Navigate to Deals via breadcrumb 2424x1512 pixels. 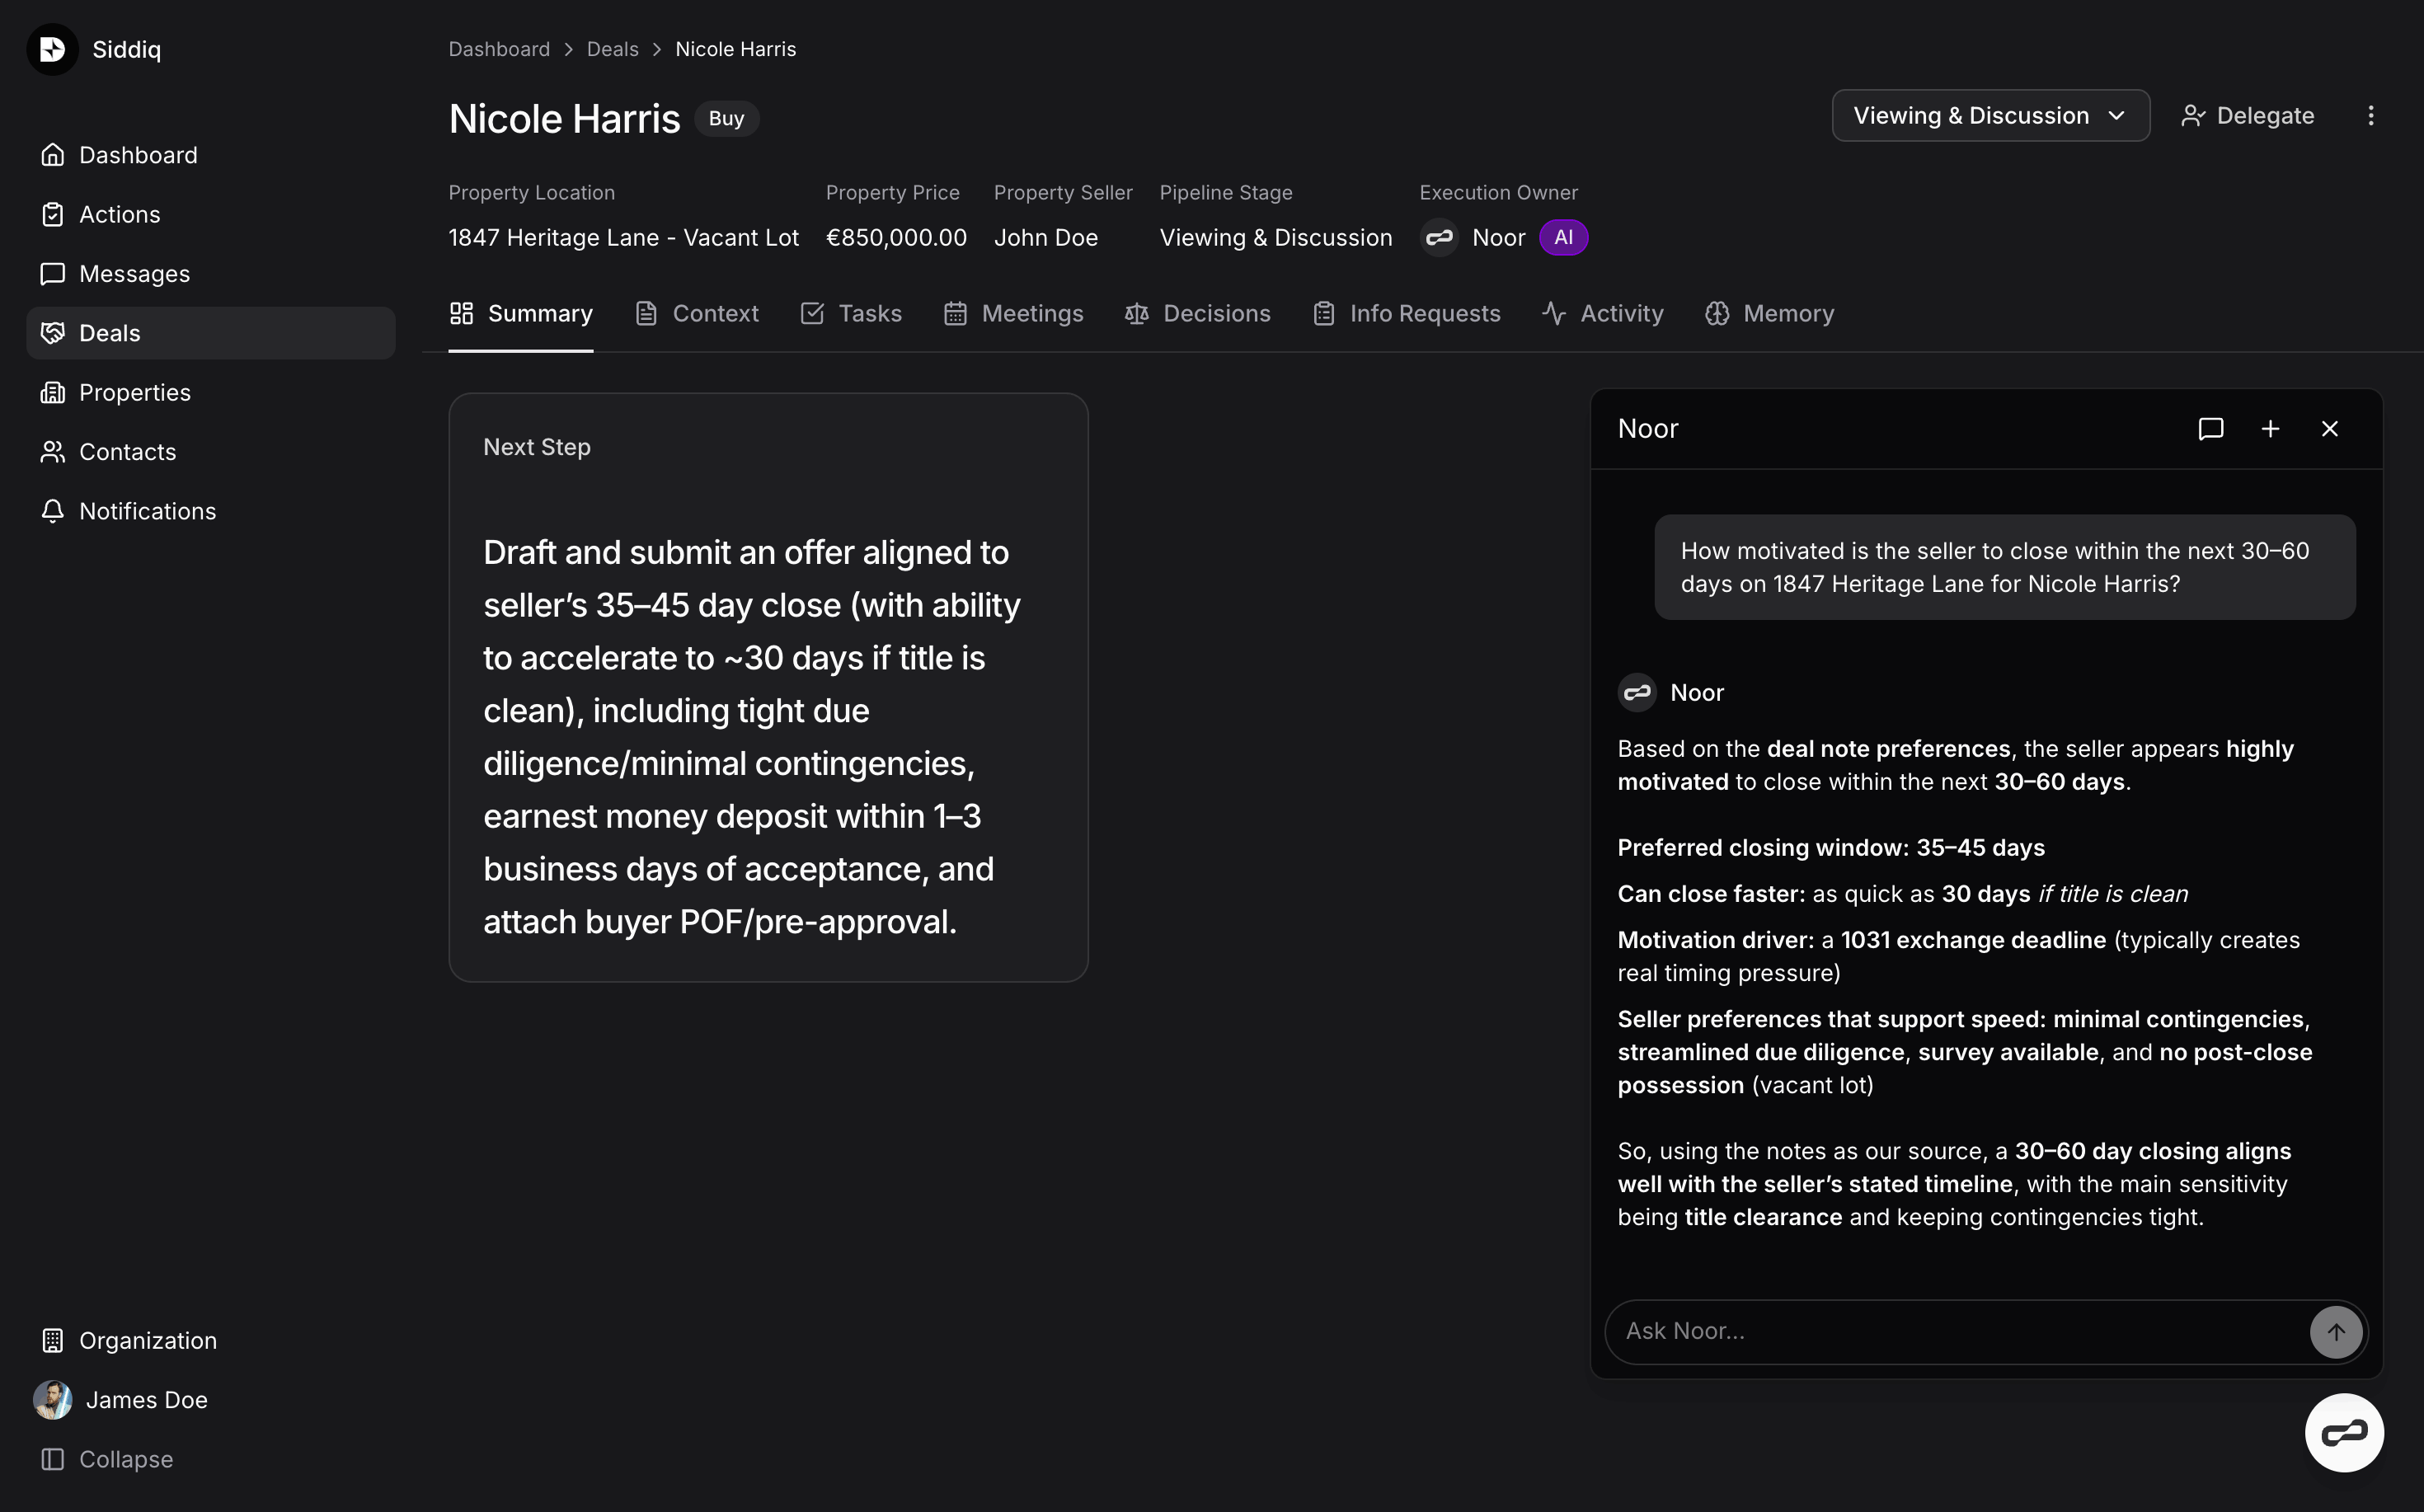click(x=611, y=48)
